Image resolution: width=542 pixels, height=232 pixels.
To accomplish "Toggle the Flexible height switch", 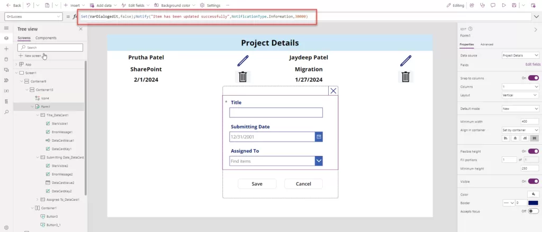I will (x=533, y=151).
